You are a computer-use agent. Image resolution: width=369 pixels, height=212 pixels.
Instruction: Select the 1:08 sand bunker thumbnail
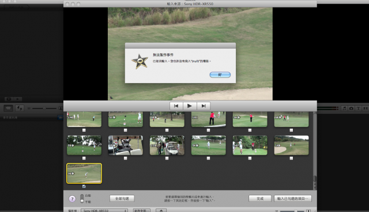click(291, 145)
